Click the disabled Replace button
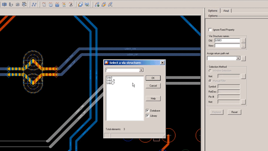The width and height of the screenshot is (268, 151). pos(216,112)
